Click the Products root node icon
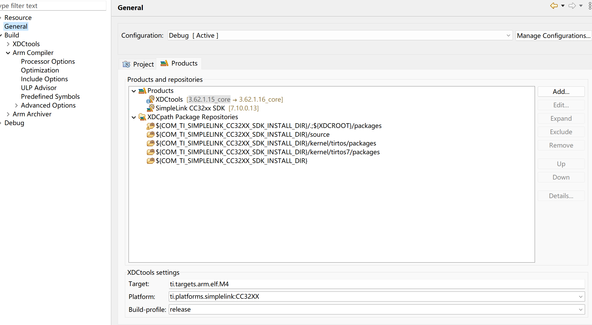 142,91
